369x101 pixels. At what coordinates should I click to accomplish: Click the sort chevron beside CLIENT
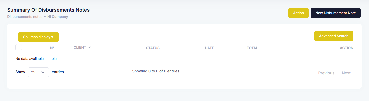89,47
